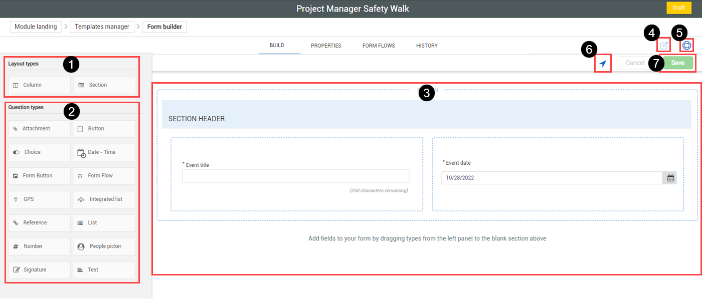Screen dimensions: 702x299
Task: Go to Templates manager breadcrumb
Action: 102,27
